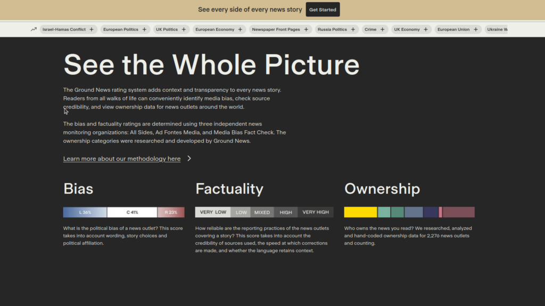545x306 pixels.
Task: Click the Right 23% bias segment
Action: pos(171,212)
